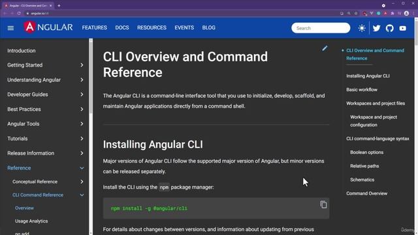Expand the Conceptual Reference chevron
418x235 pixels.
pos(82,181)
